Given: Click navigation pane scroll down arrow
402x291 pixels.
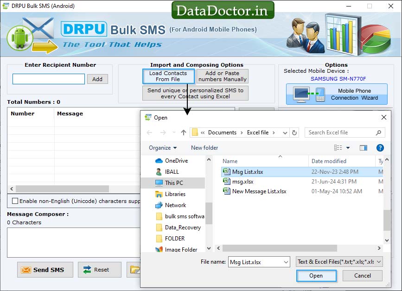Looking at the screenshot, I should 209,248.
